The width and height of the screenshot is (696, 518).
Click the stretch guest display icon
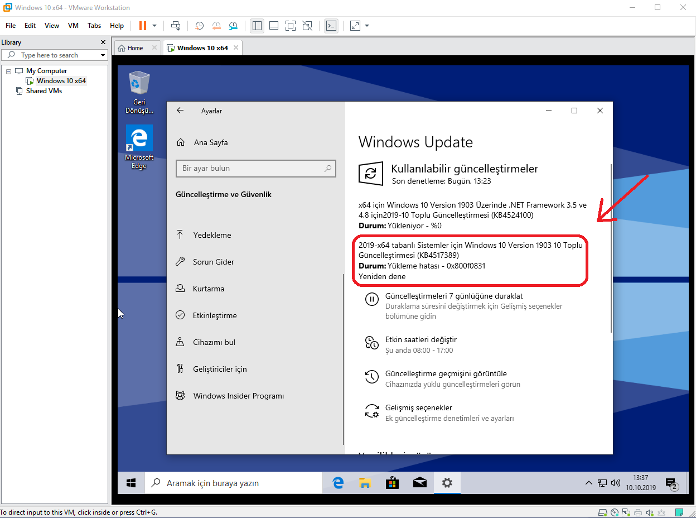(x=355, y=26)
